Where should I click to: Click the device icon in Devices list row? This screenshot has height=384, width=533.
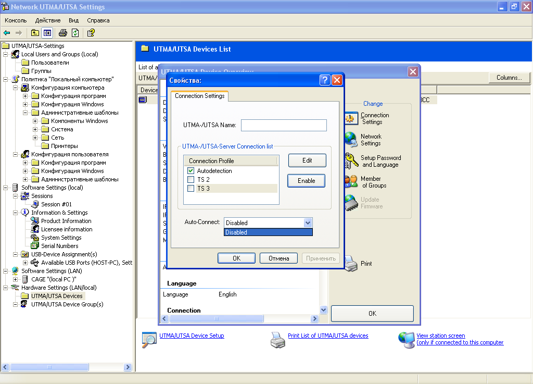[143, 100]
